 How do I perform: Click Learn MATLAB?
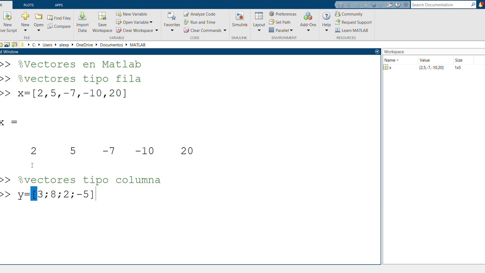click(x=352, y=30)
